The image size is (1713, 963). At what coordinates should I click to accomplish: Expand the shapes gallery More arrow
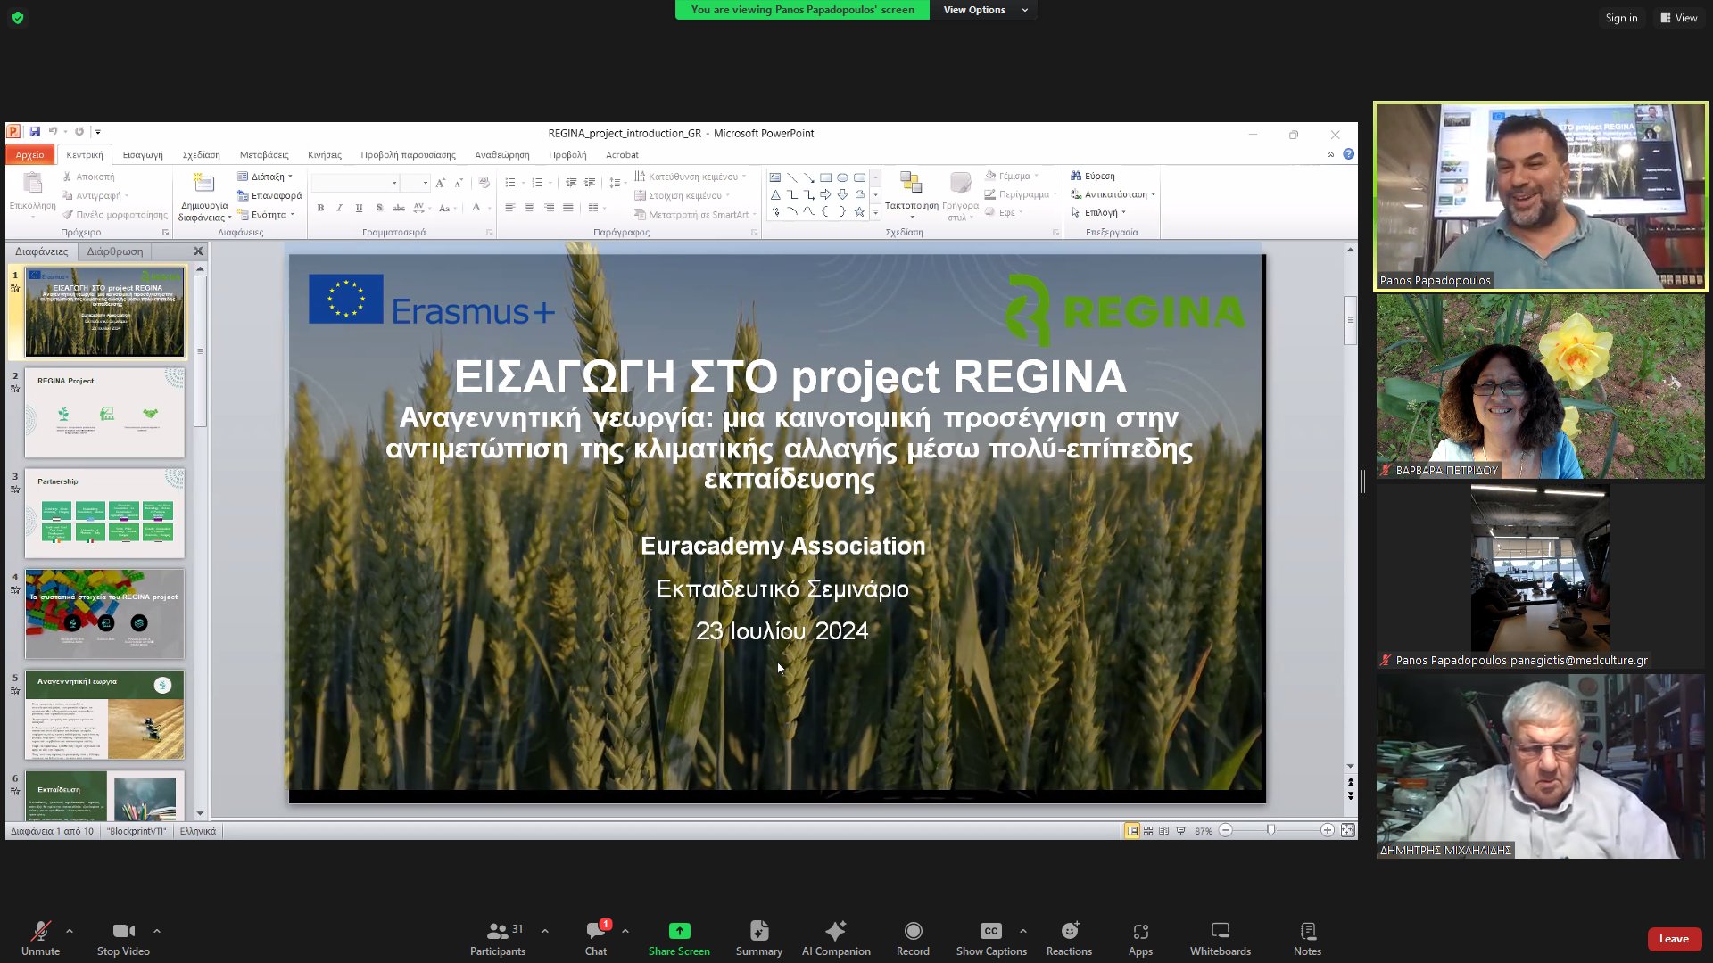pyautogui.click(x=875, y=213)
